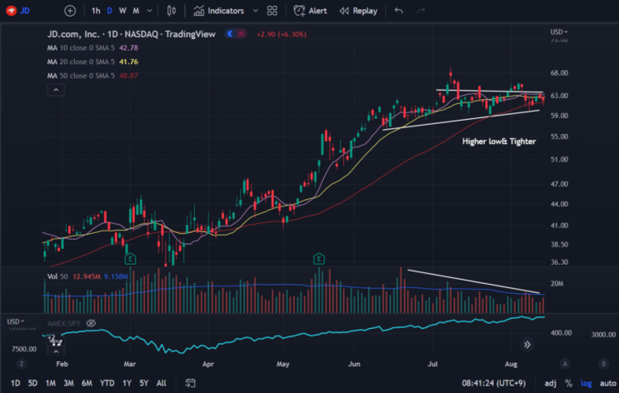Click the B circle button on axis
This screenshot has width=619, height=393.
pyautogui.click(x=604, y=364)
